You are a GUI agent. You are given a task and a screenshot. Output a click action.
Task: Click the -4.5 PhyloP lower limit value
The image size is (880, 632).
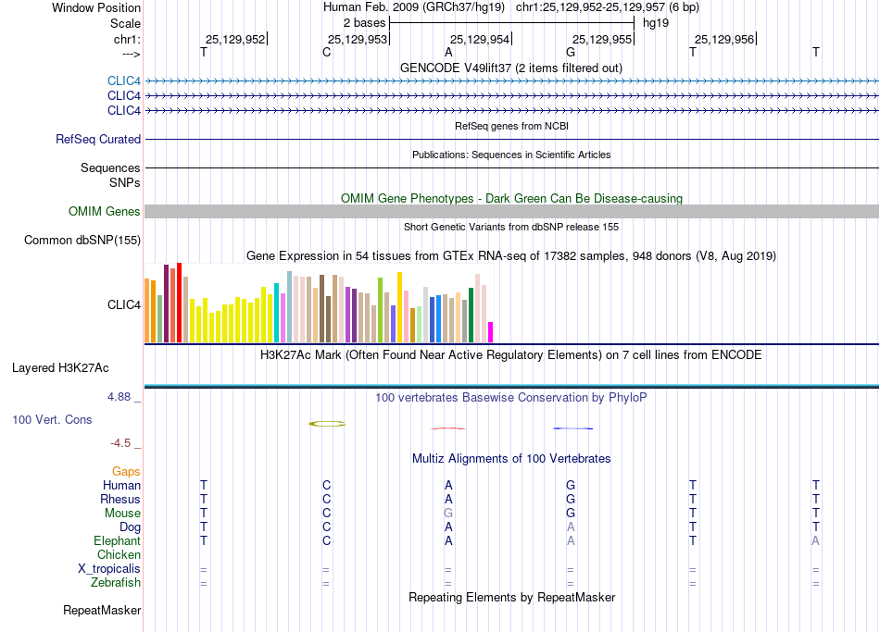pos(120,443)
